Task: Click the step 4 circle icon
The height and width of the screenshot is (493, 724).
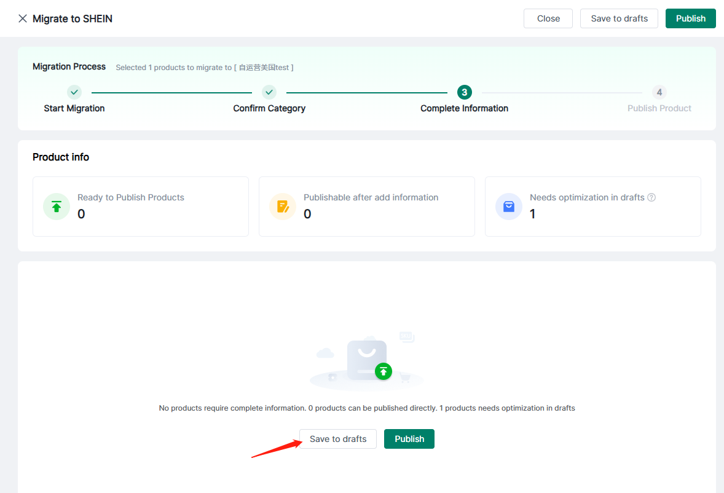Action: pyautogui.click(x=659, y=92)
